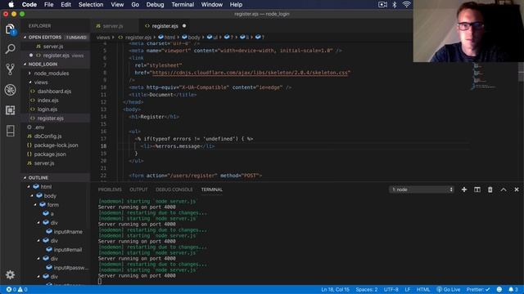Collapse the NODE_LOGIN folder section

[25, 64]
